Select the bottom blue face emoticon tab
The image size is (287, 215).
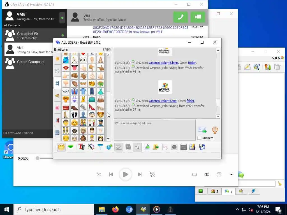(x=57, y=132)
